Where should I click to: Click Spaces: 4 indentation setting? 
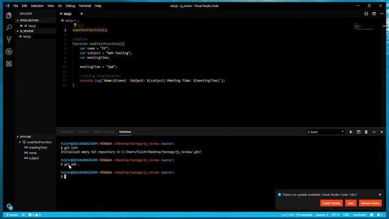tap(322, 215)
